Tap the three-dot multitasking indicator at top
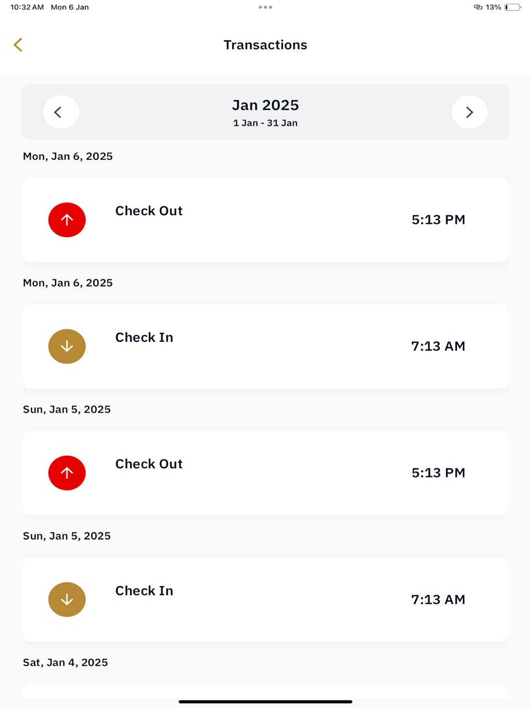 click(x=265, y=7)
